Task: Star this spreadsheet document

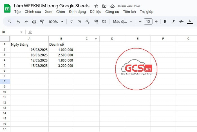Action: [x=96, y=6]
